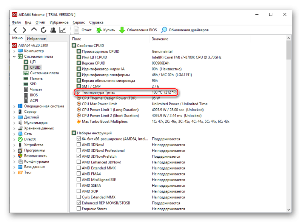Expand the Сеть tree node
This screenshot has width=302, height=223.
(x=14, y=134)
